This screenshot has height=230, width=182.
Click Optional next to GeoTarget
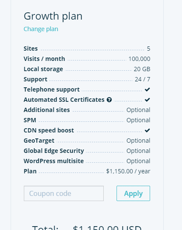tap(138, 141)
